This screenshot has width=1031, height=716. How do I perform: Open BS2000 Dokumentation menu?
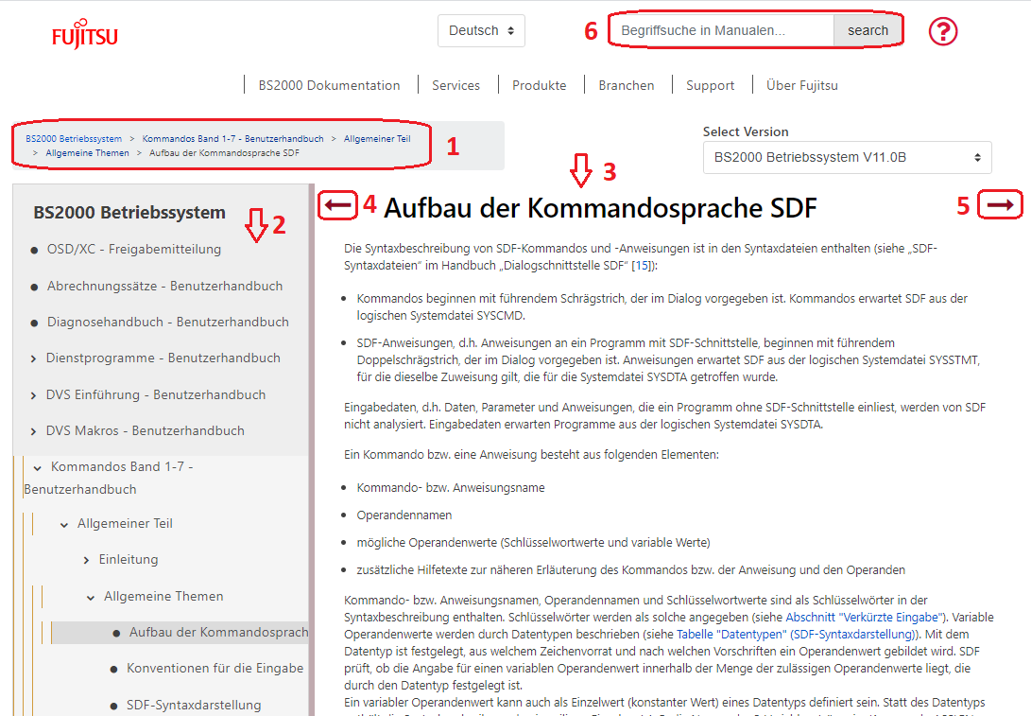point(329,85)
